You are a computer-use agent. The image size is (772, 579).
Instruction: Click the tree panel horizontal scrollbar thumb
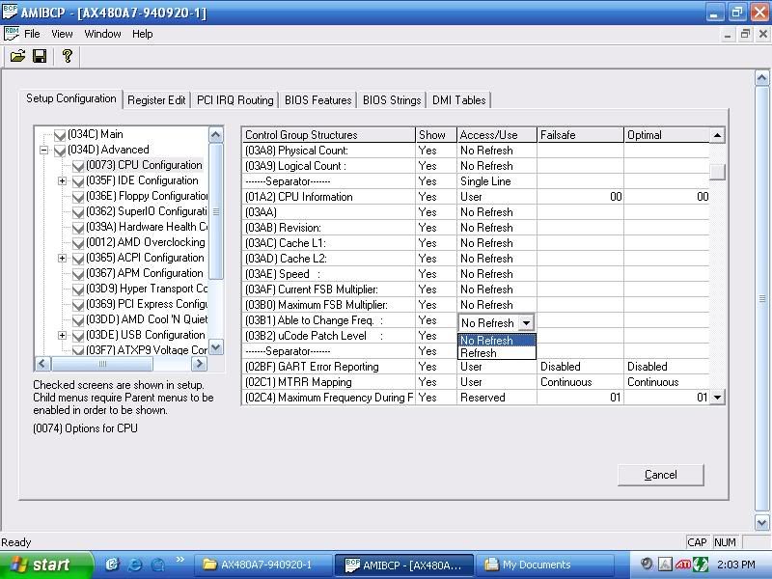[x=100, y=364]
